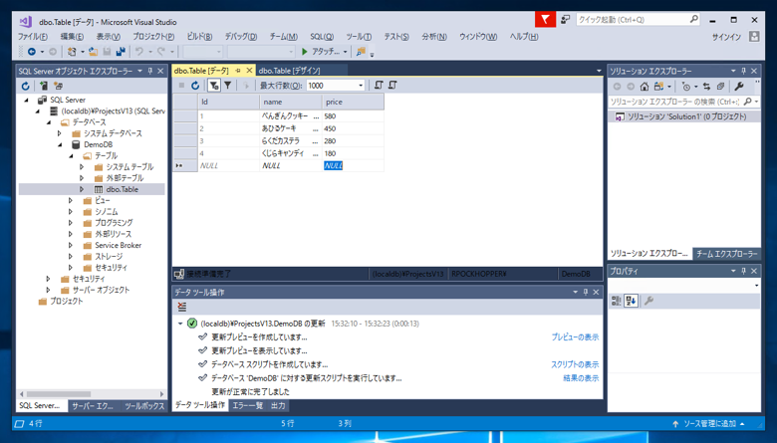This screenshot has width=777, height=443.
Task: Click the categorized view icon in Properties
Action: click(x=616, y=301)
